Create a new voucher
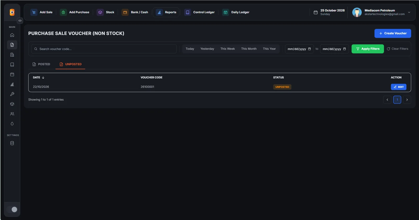Viewport: 419px width, 220px height. pos(393,33)
